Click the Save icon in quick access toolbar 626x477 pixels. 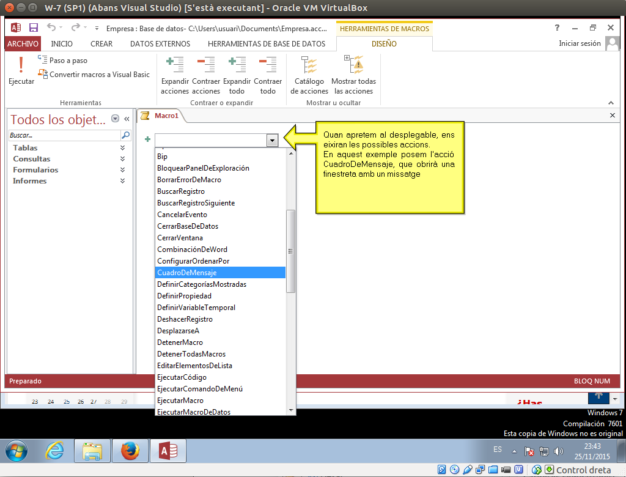pyautogui.click(x=34, y=28)
